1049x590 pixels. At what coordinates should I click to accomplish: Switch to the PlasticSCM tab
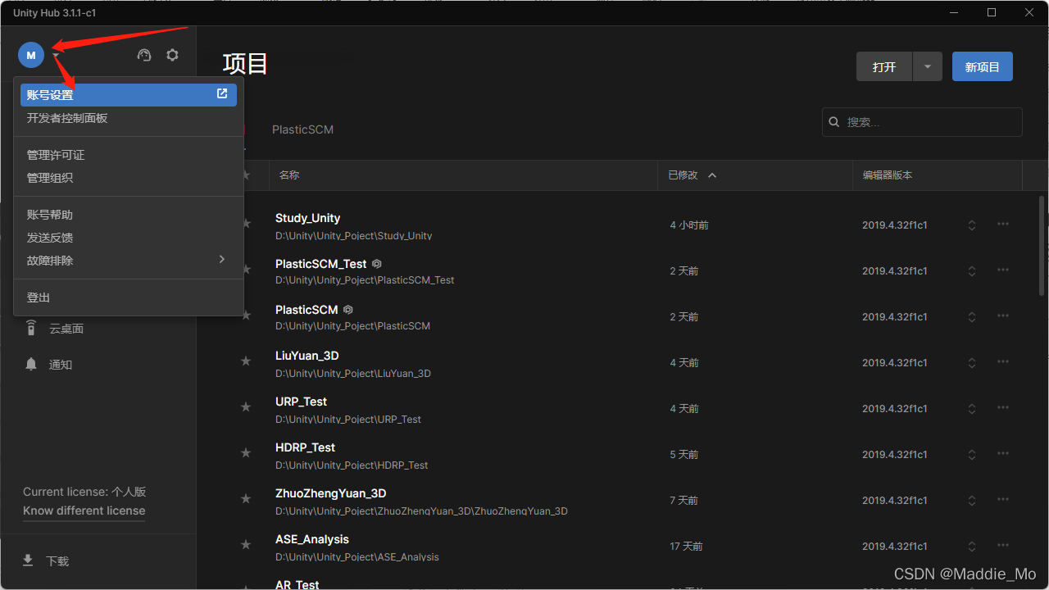click(x=302, y=129)
